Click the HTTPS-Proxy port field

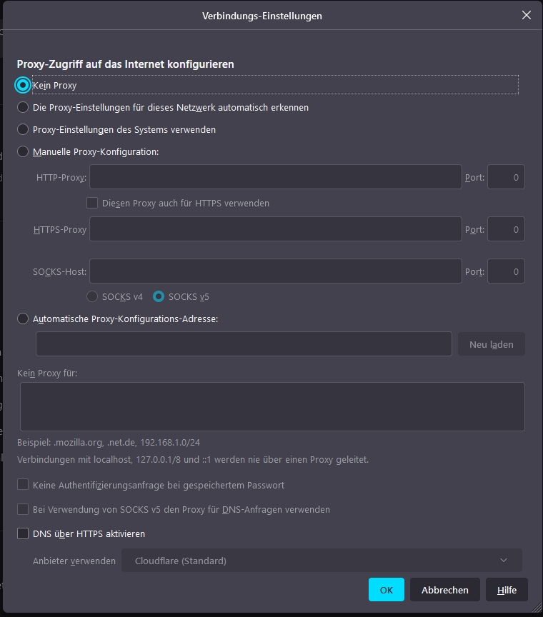506,229
